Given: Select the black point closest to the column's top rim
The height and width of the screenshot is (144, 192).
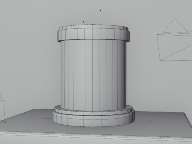Looking at the screenshot, I should (84, 22).
